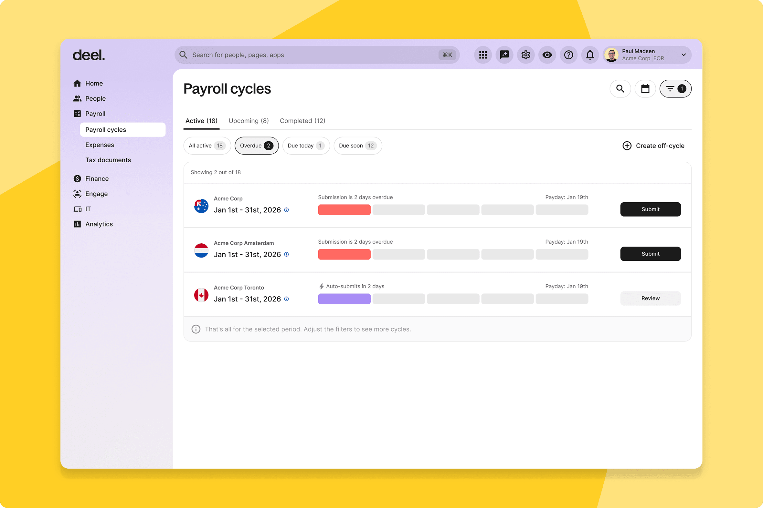Select the Due soon filter chip
Screen dimensions: 763x508
point(357,146)
